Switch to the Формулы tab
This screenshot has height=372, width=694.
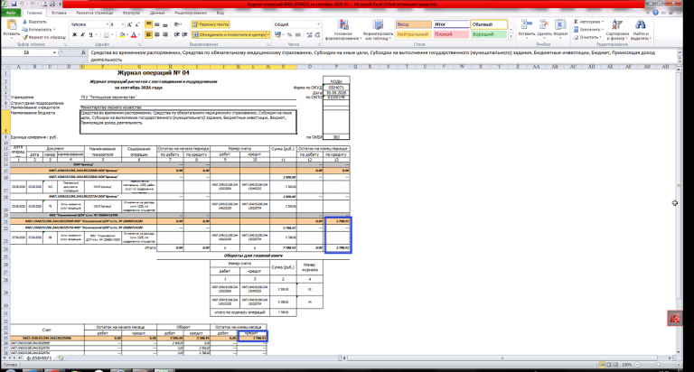point(131,14)
